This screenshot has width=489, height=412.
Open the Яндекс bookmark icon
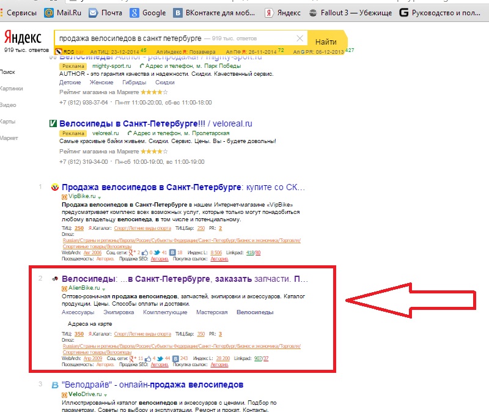(x=269, y=13)
